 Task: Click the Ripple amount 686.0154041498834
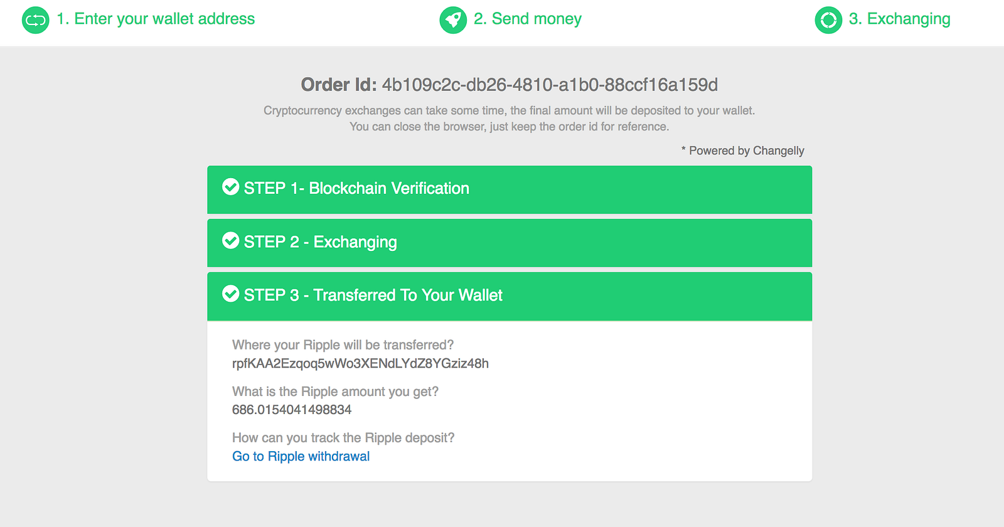click(292, 410)
